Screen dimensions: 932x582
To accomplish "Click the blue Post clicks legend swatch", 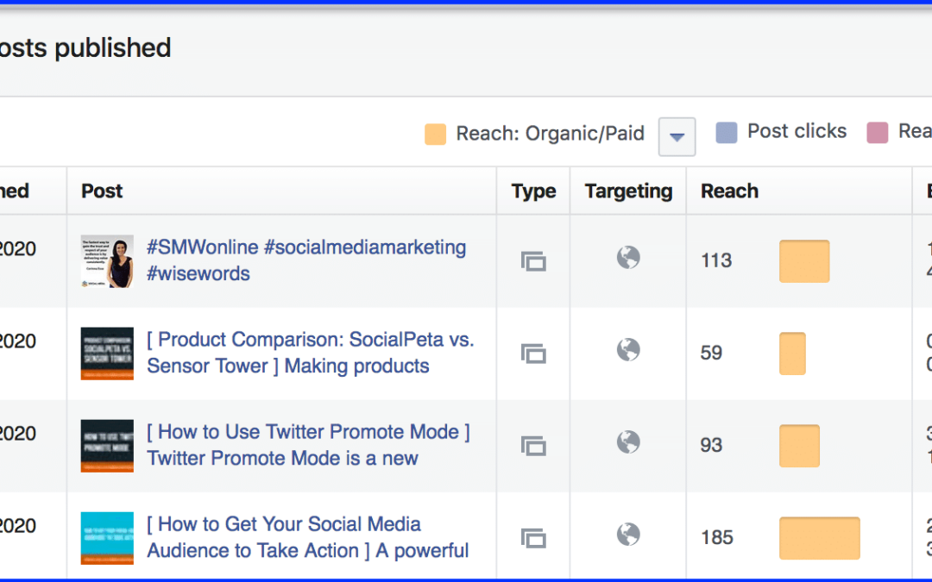I will click(727, 133).
